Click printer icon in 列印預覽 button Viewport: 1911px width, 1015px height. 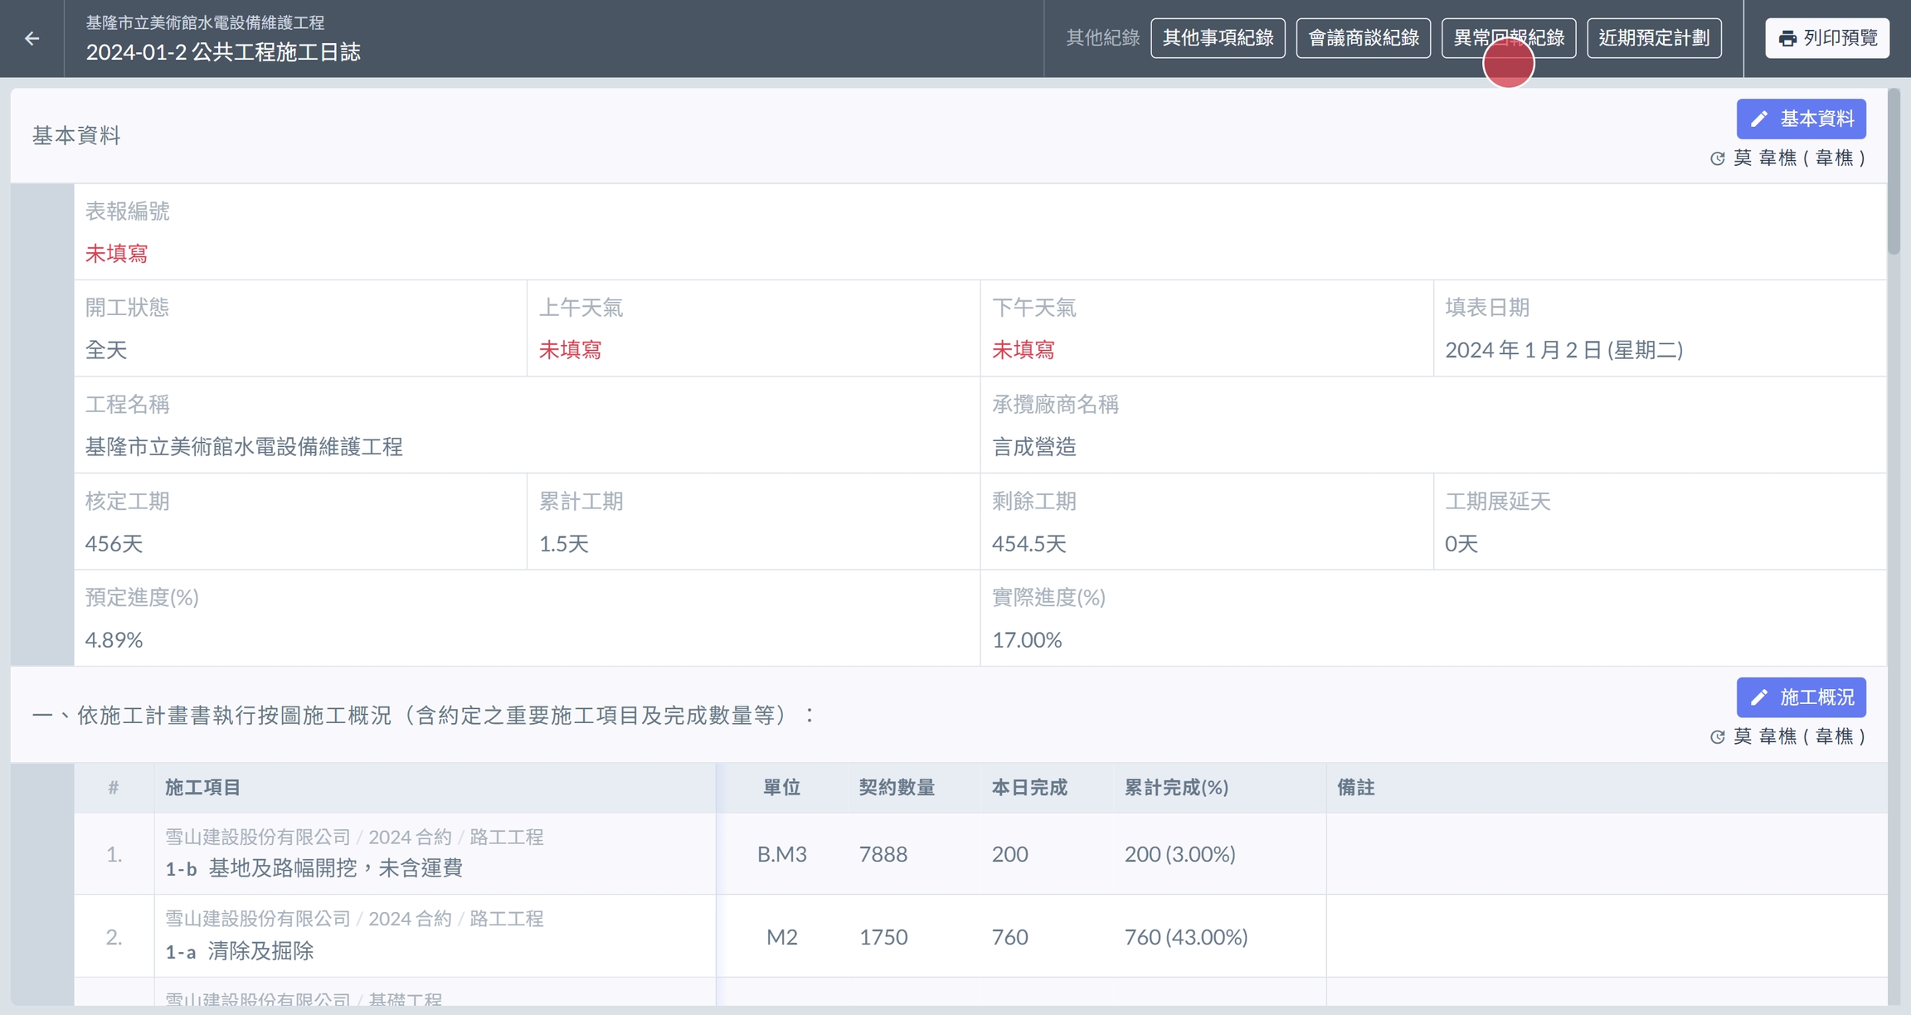[1787, 38]
